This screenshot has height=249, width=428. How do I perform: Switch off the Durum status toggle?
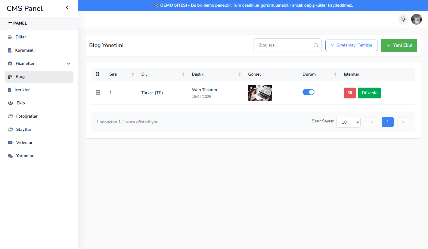click(308, 92)
